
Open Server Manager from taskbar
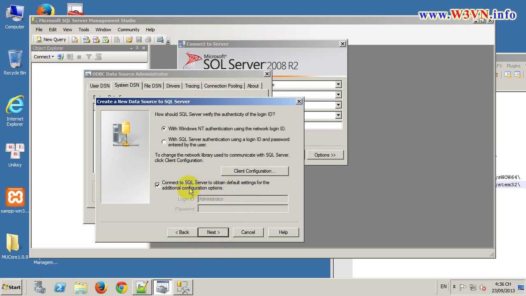40,287
